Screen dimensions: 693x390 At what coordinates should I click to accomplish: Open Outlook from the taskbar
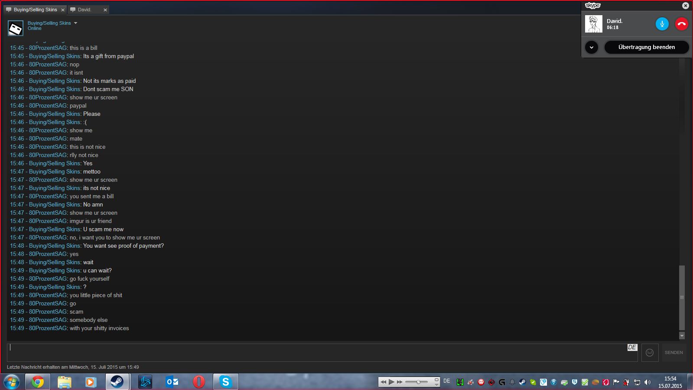point(172,382)
